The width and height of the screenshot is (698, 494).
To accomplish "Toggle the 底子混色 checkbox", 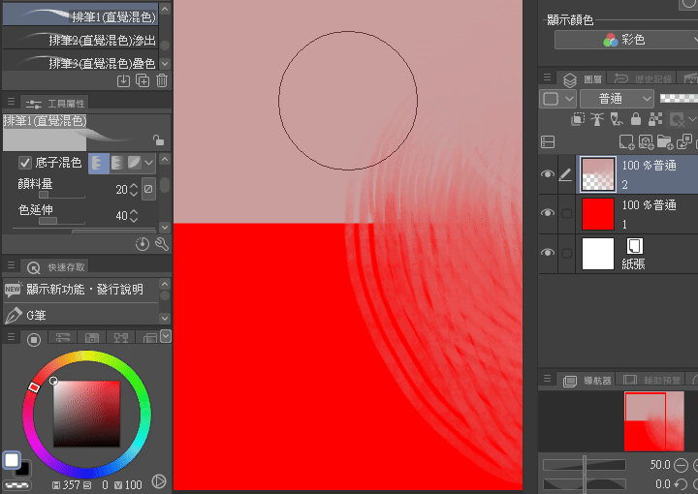I will click(25, 163).
